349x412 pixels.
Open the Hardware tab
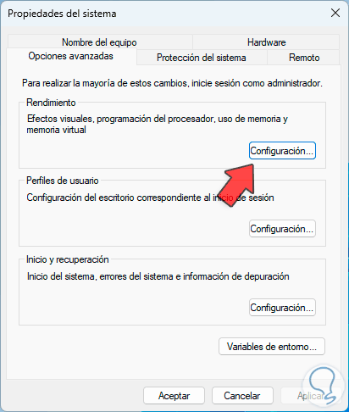click(x=266, y=42)
